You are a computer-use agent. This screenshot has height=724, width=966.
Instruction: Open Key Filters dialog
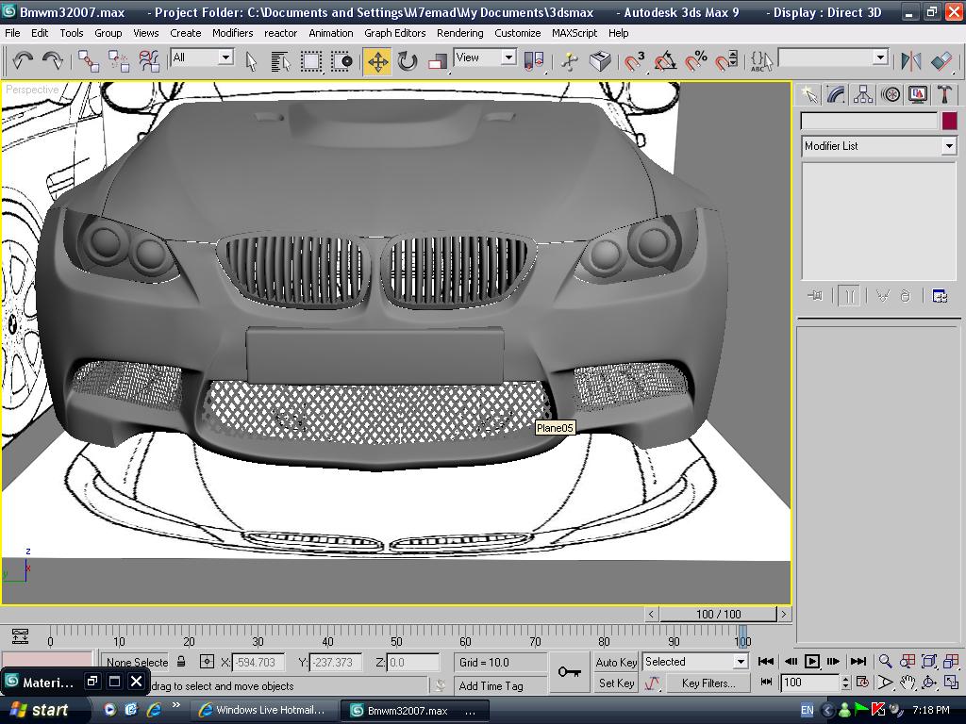708,683
